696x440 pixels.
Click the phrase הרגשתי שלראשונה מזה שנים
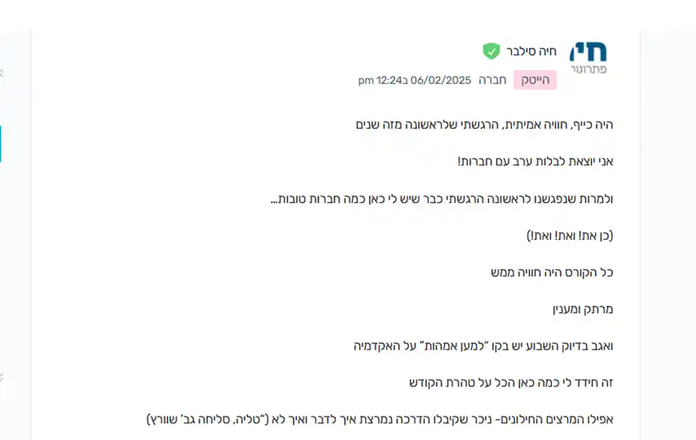(429, 125)
